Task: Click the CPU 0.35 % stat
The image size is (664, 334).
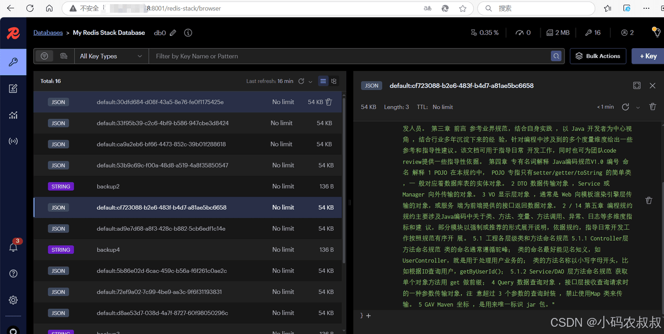Action: pyautogui.click(x=484, y=33)
